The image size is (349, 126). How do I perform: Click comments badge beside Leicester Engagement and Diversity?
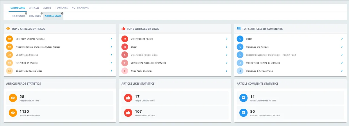[x=240, y=55]
